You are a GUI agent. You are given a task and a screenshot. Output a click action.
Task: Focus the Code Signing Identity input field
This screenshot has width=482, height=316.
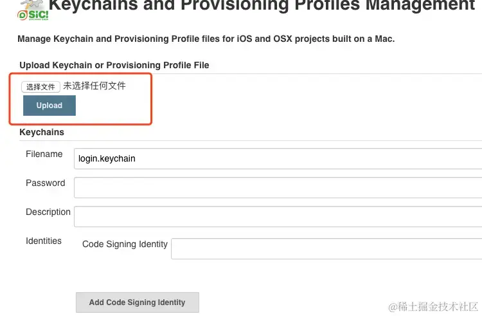[326, 248]
